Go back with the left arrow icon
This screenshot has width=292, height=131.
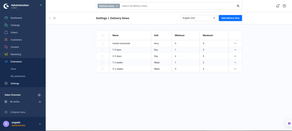pyautogui.click(x=50, y=18)
